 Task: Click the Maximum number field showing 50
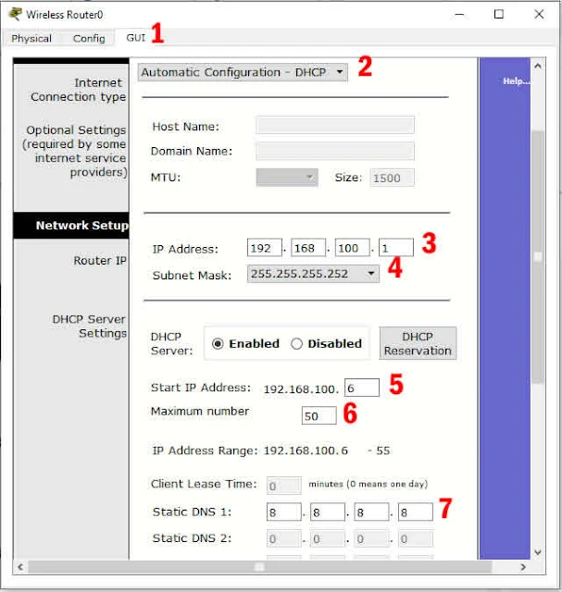click(x=319, y=415)
